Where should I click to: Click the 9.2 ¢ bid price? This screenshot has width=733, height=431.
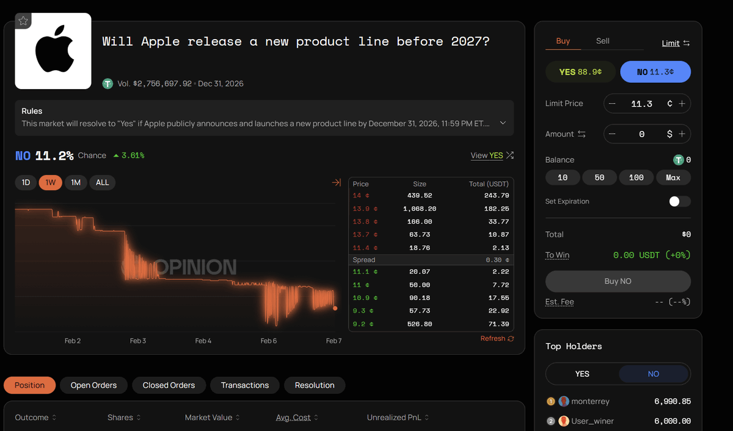[x=362, y=324]
